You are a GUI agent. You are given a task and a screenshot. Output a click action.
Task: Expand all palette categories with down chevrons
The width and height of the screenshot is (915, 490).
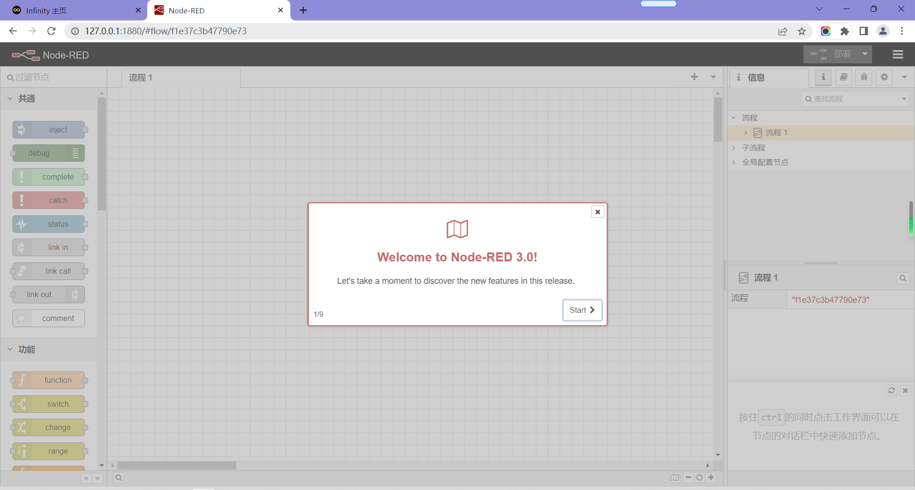click(98, 478)
